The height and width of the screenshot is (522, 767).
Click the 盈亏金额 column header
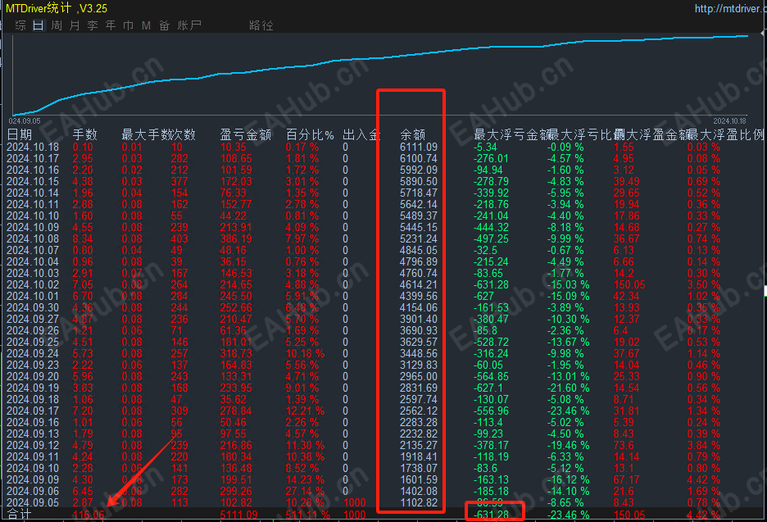coord(246,134)
